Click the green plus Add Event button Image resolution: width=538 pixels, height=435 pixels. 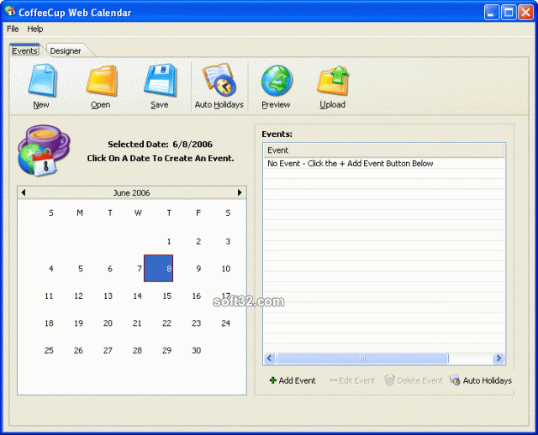coord(293,380)
